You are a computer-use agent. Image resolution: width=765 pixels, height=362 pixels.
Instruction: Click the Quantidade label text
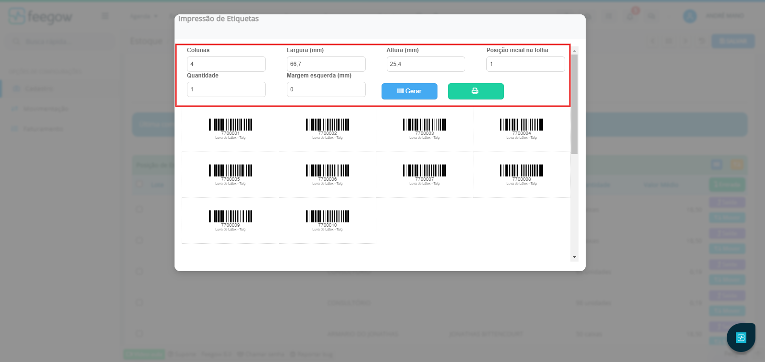(x=203, y=76)
